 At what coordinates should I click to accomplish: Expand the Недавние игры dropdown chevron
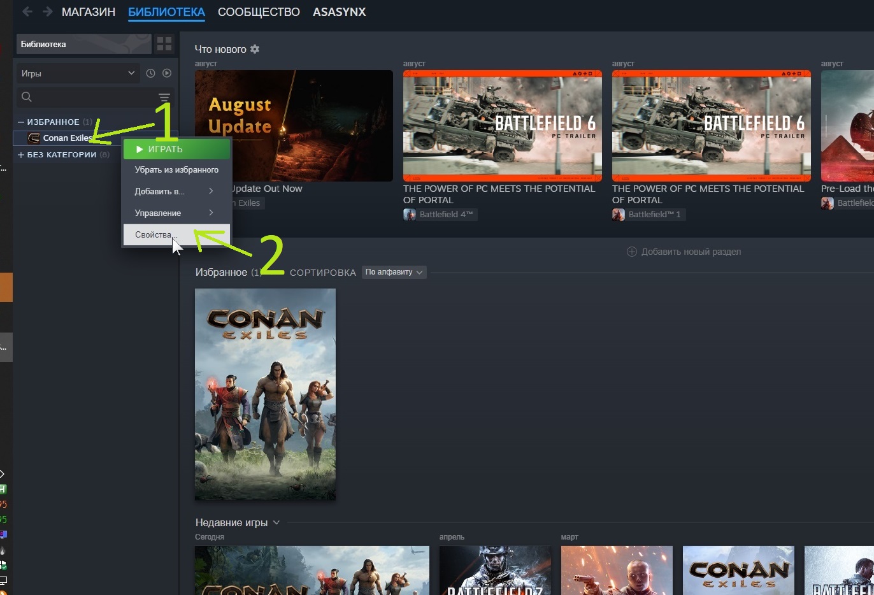pyautogui.click(x=276, y=522)
